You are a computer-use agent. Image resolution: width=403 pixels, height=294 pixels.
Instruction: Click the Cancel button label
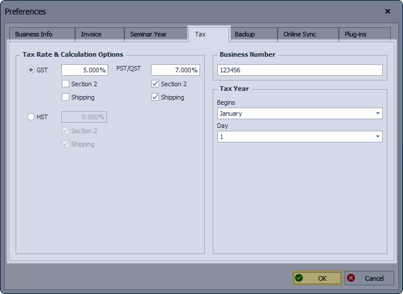tap(374, 278)
